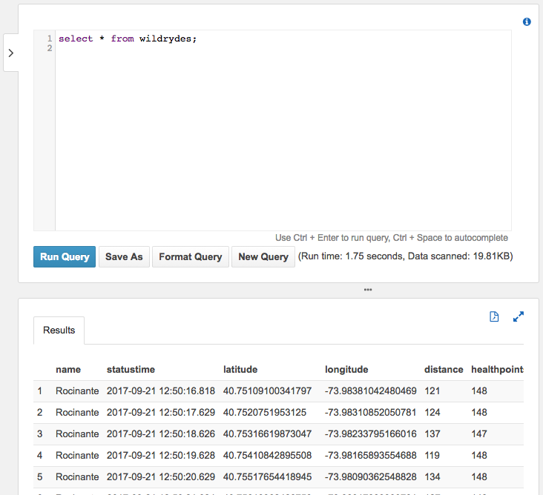Screen dimensions: 543x495
Task: Click the statustime column header
Action: [131, 370]
